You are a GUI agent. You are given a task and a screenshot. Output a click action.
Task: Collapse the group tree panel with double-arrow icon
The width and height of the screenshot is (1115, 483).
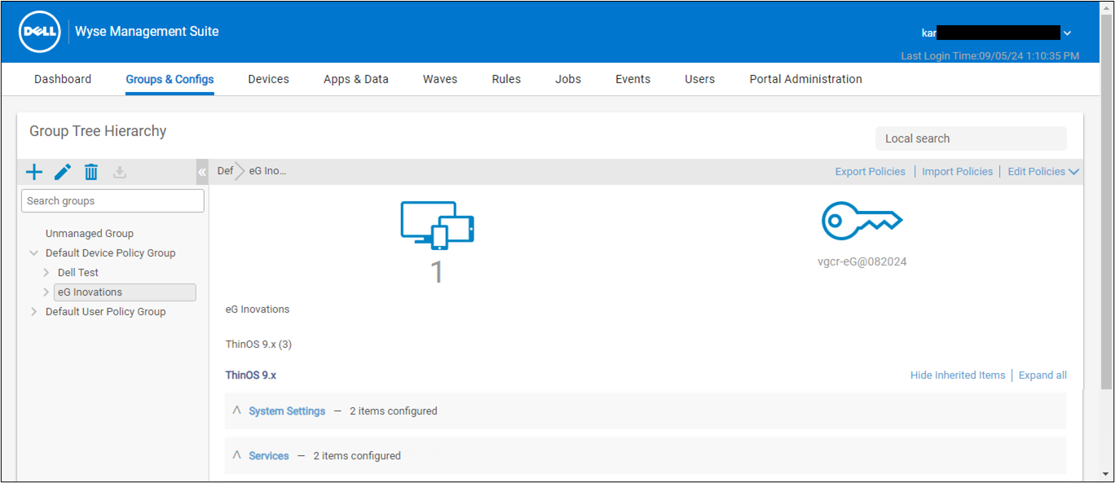click(202, 172)
